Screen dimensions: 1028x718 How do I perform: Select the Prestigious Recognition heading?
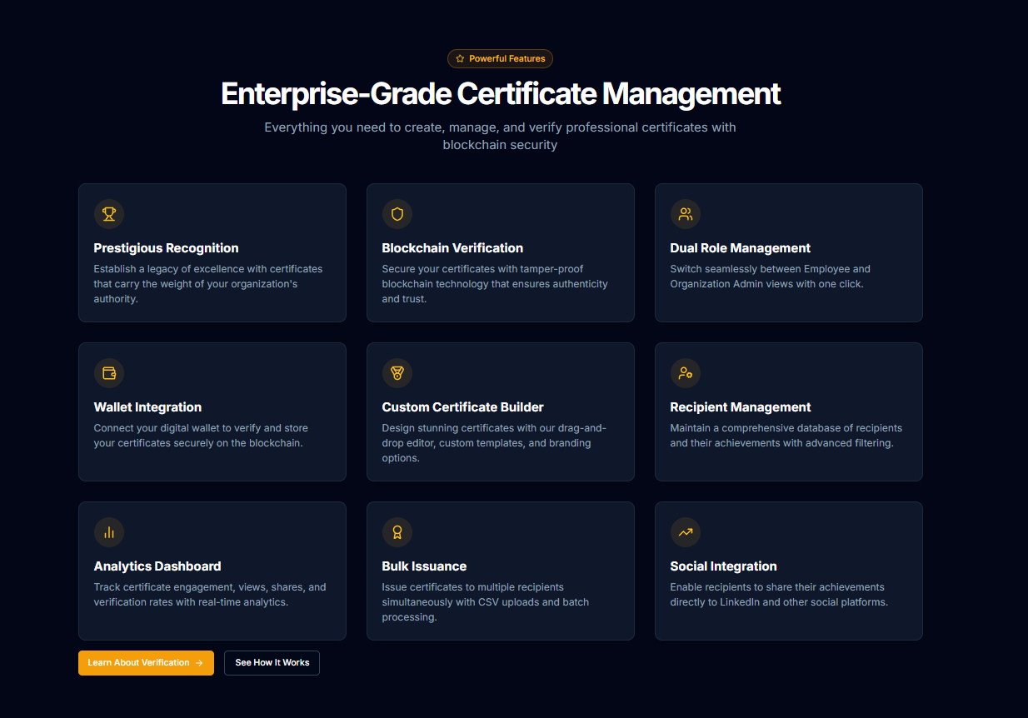166,248
